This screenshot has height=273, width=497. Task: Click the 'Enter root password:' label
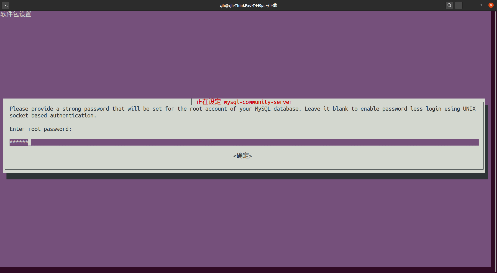pos(41,129)
